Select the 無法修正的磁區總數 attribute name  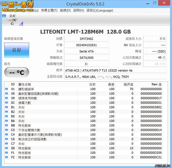(x=32, y=139)
